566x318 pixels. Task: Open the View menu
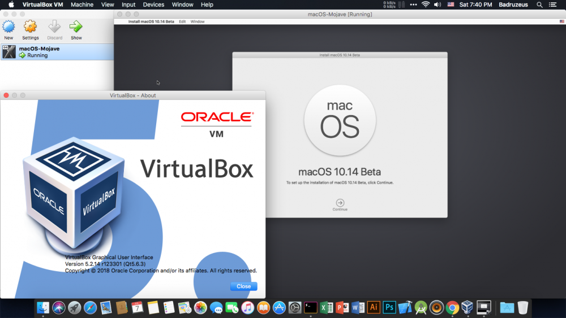click(x=108, y=5)
